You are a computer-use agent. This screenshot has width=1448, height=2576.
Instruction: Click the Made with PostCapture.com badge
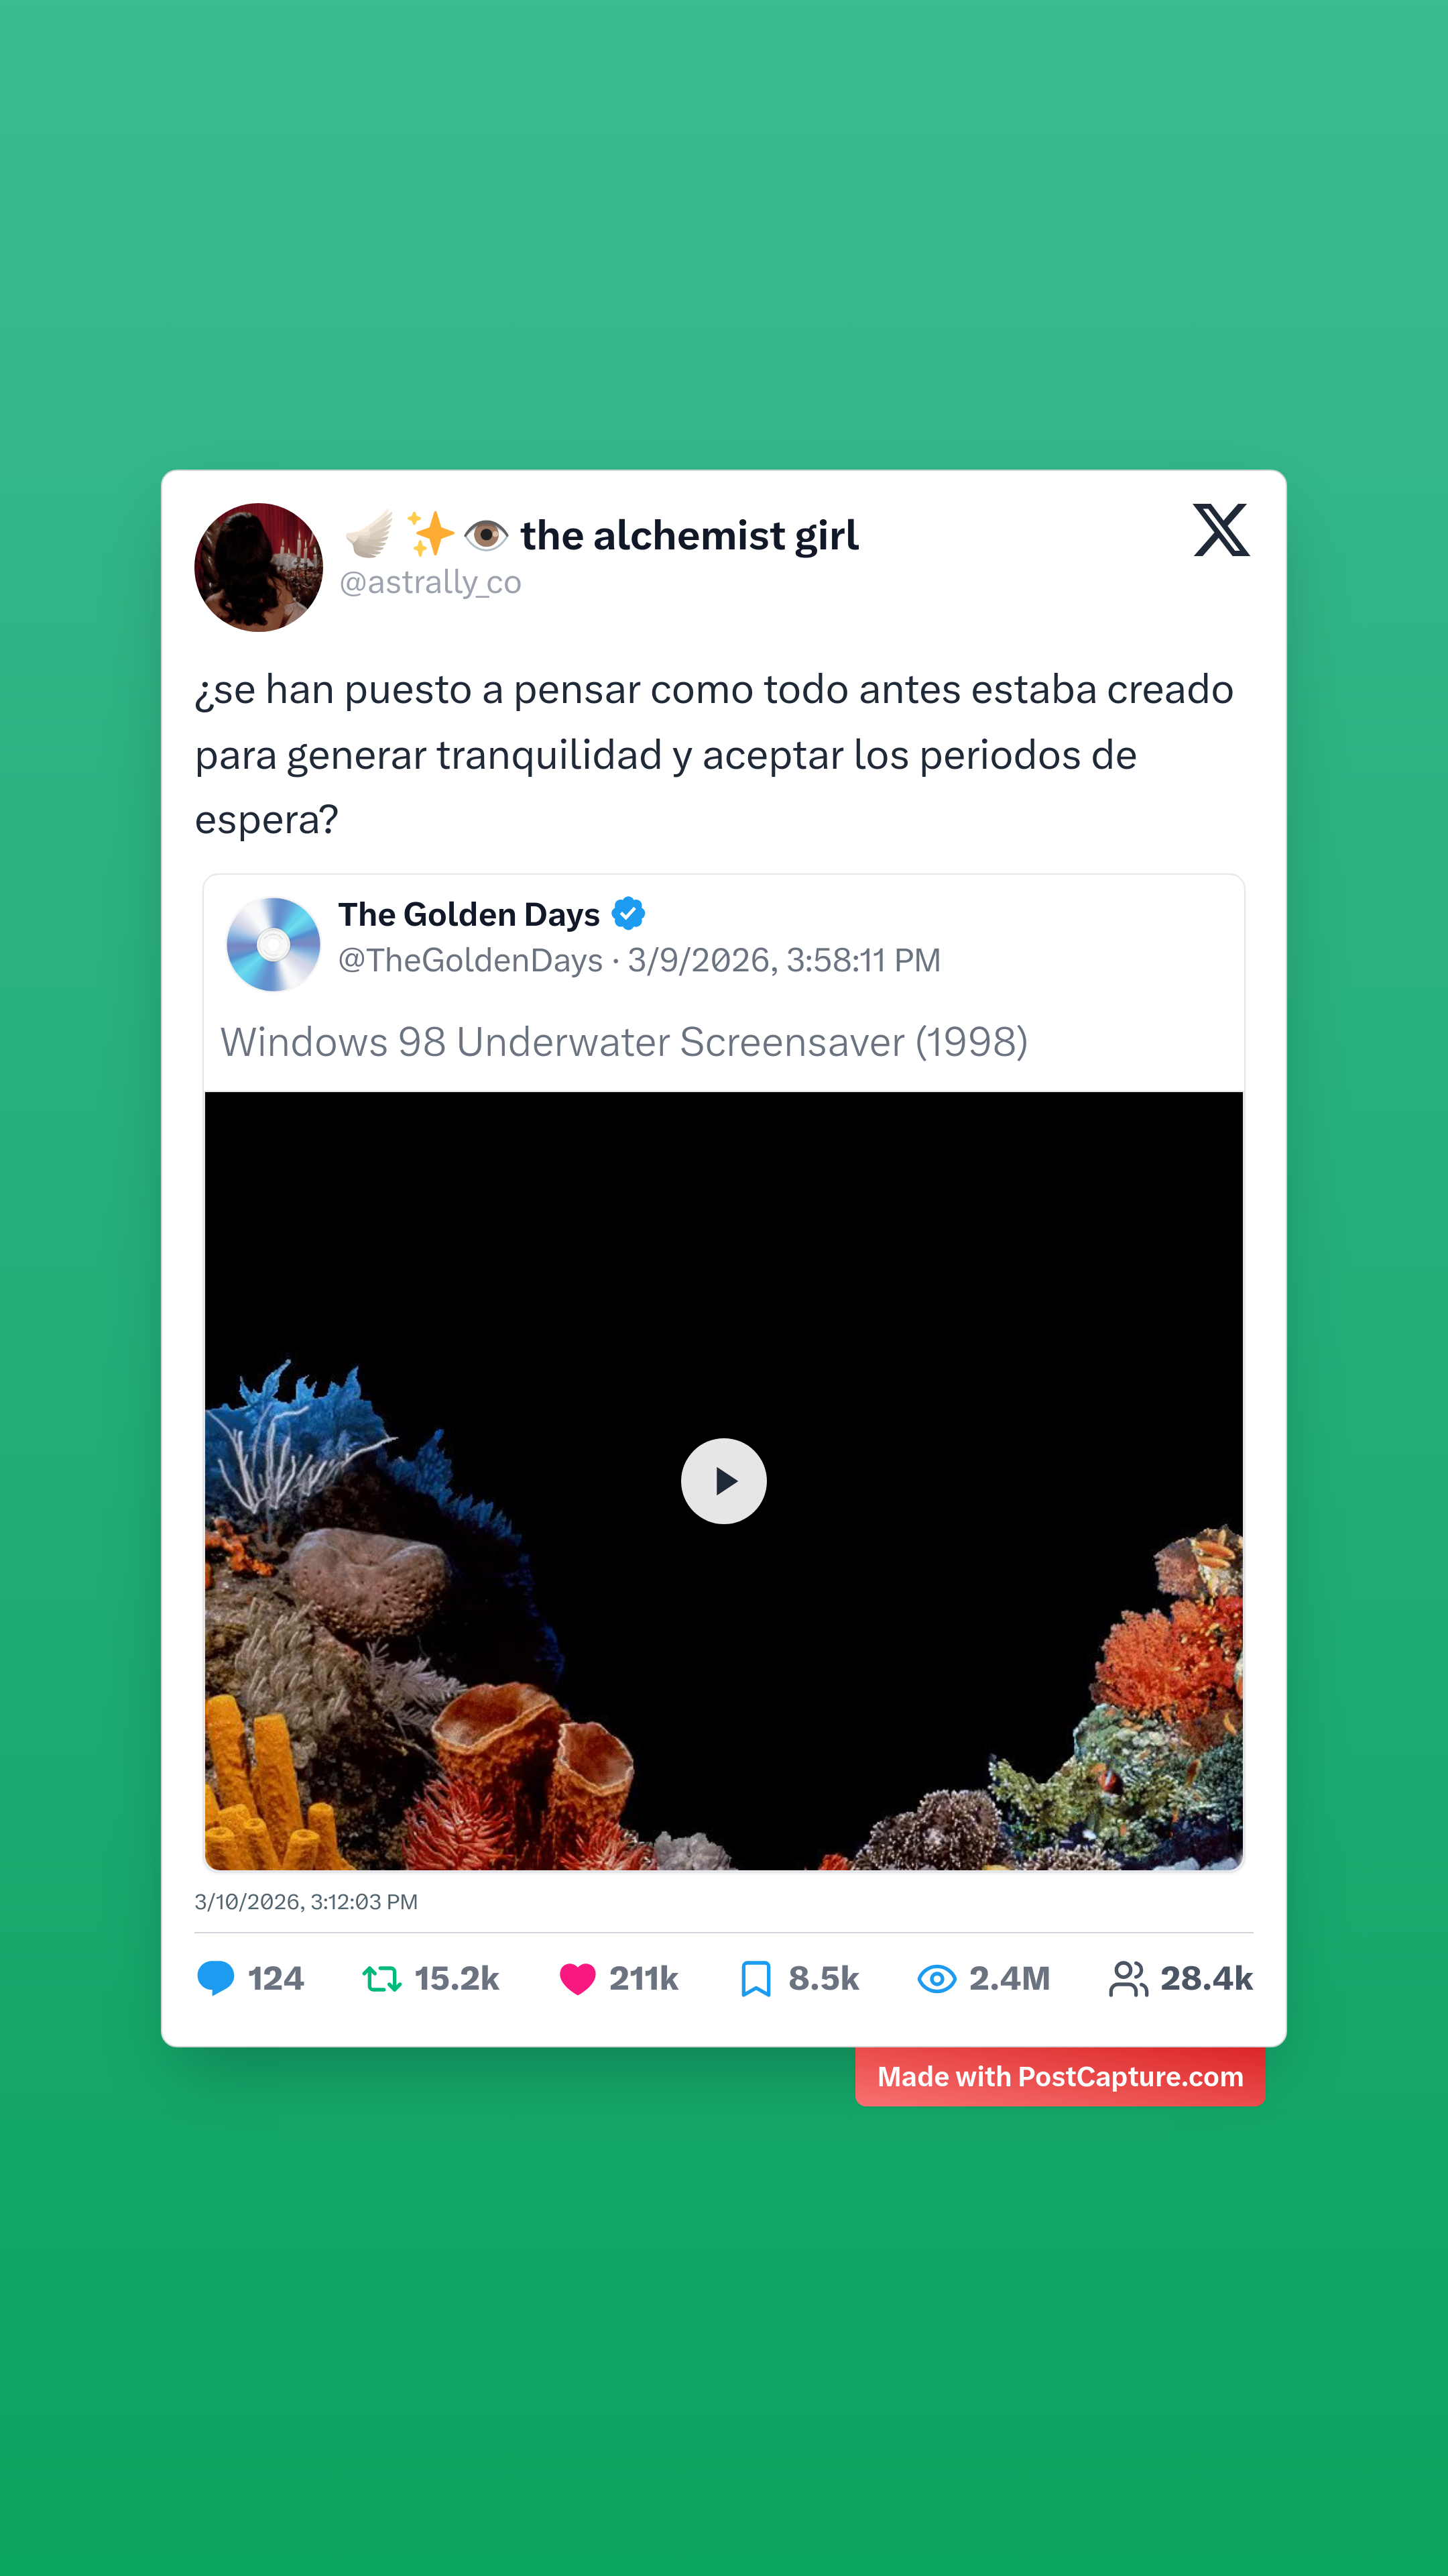(x=1061, y=2077)
